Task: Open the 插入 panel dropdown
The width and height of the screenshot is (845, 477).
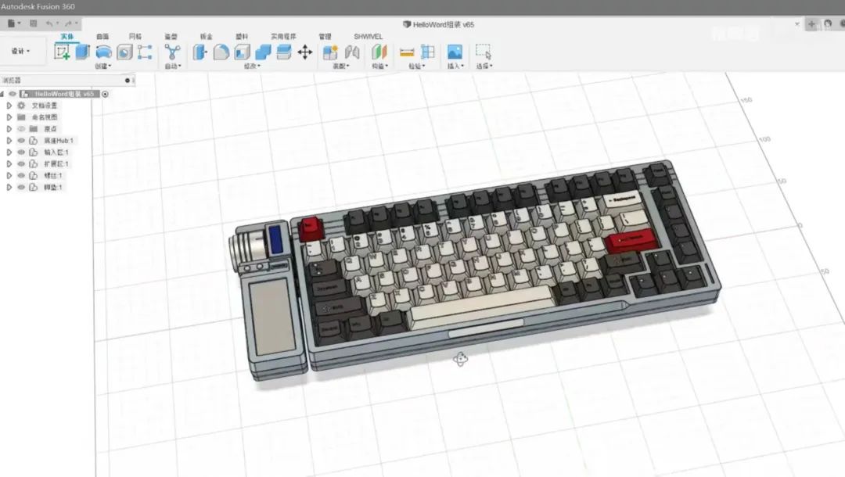Action: 455,66
